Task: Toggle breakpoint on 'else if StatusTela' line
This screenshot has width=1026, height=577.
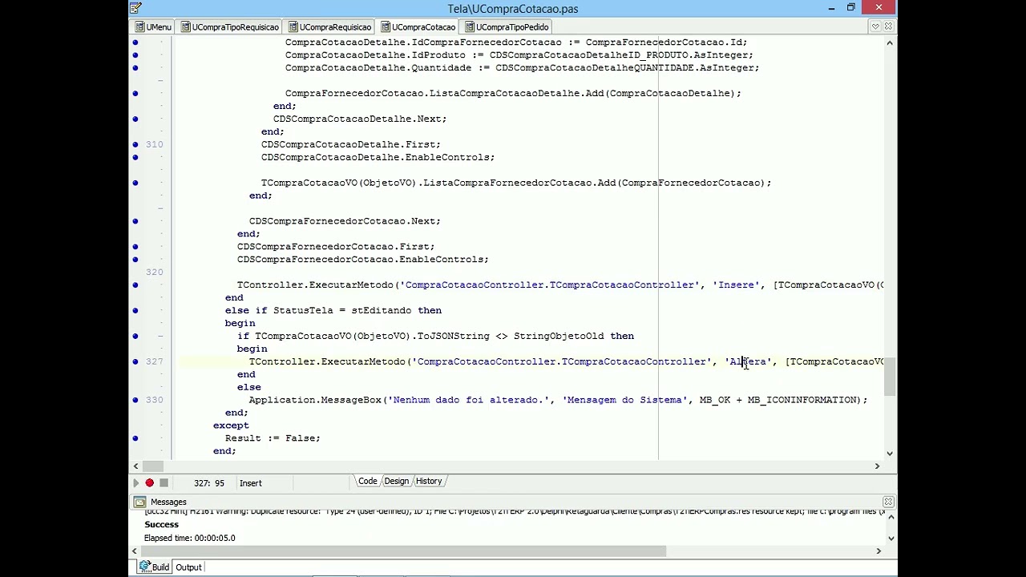Action: pyautogui.click(x=135, y=310)
